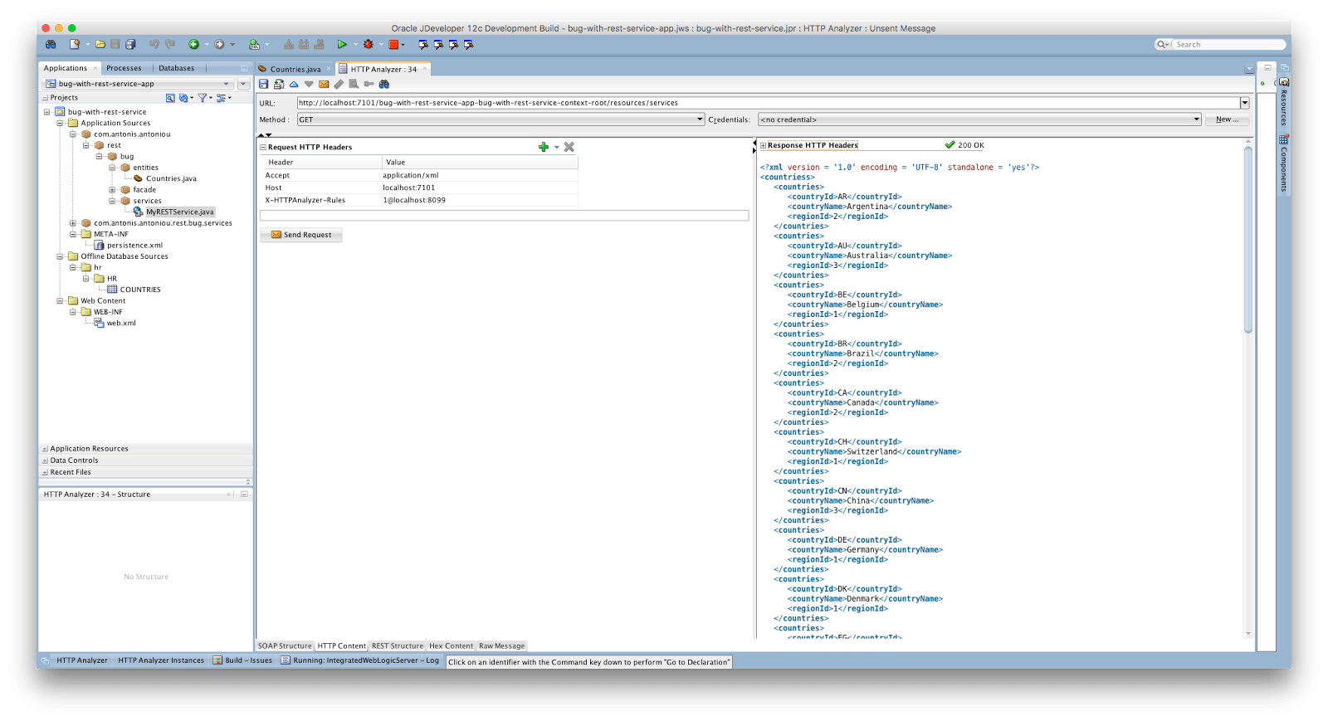The height and width of the screenshot is (721, 1328).
Task: Click the Refresh icon in Projects panel header
Action: 183,98
